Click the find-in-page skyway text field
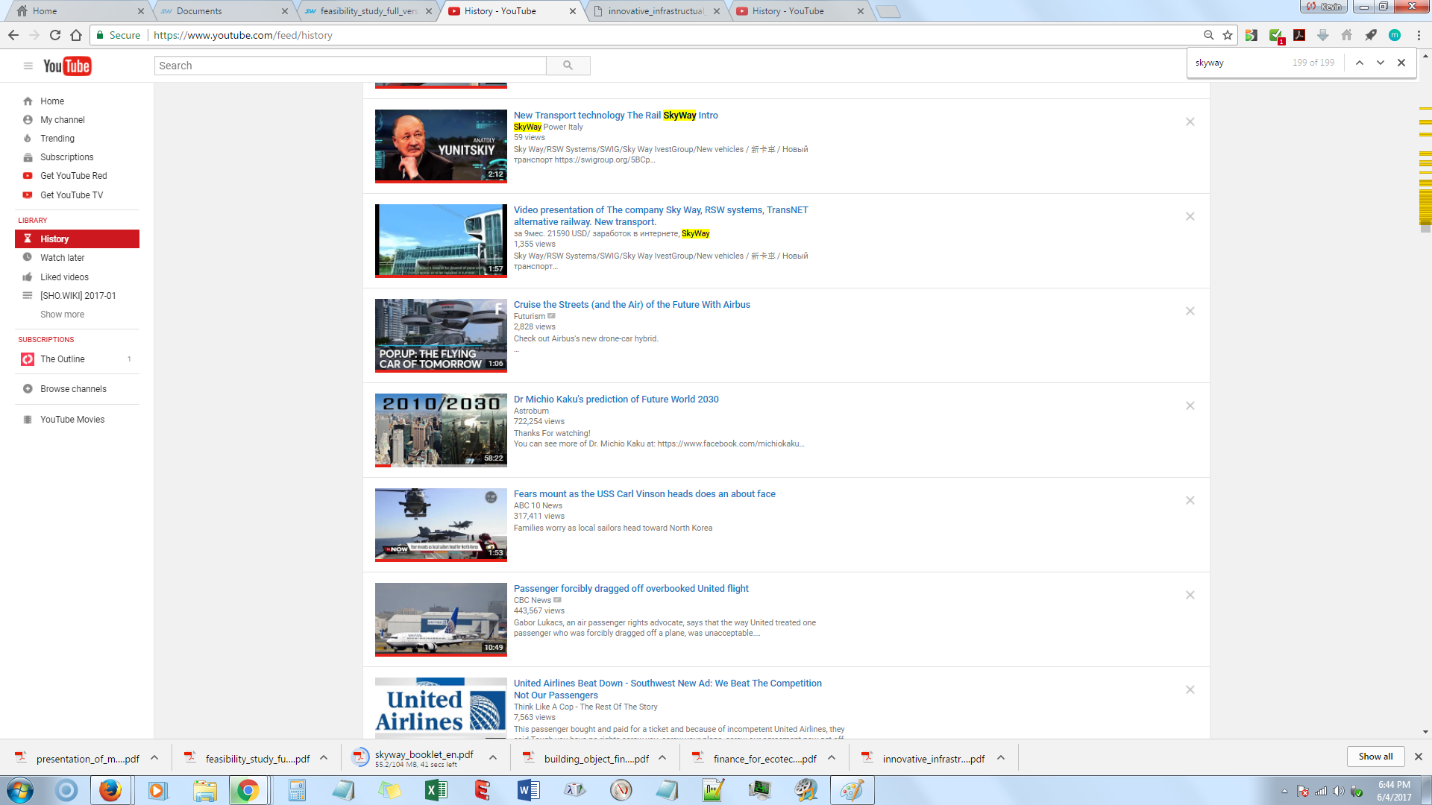 pos(1240,63)
